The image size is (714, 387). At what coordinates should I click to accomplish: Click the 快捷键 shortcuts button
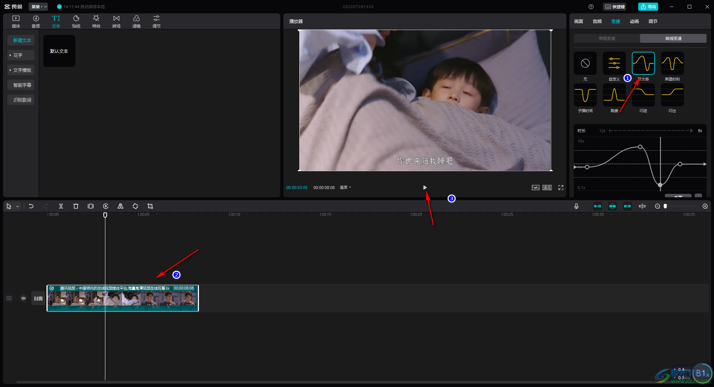coord(614,7)
